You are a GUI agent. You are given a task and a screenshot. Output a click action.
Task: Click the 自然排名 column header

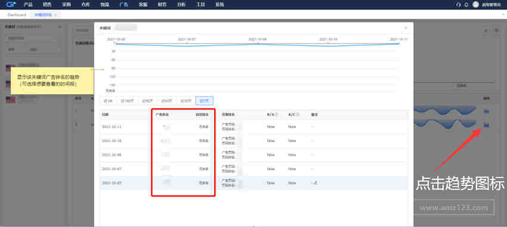click(202, 114)
